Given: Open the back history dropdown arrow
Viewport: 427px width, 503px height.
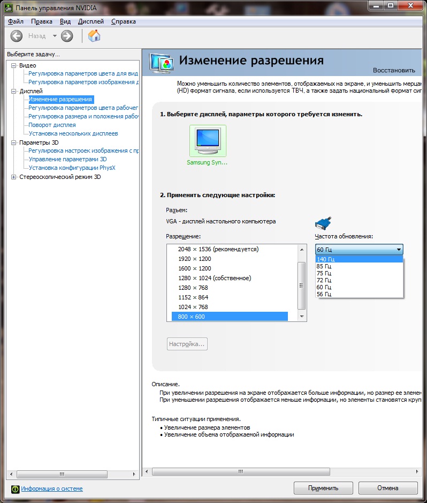Looking at the screenshot, I should pyautogui.click(x=55, y=36).
